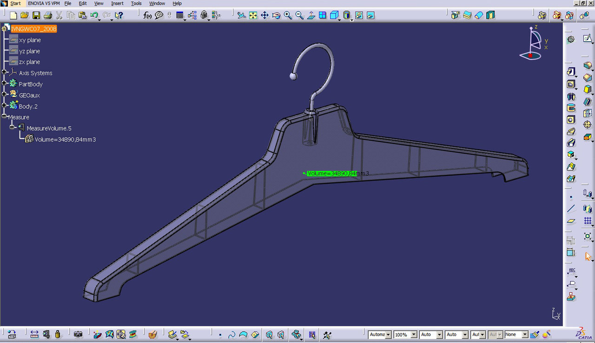The image size is (595, 343).
Task: Click the Multi-View quad window icon
Action: pos(323,15)
